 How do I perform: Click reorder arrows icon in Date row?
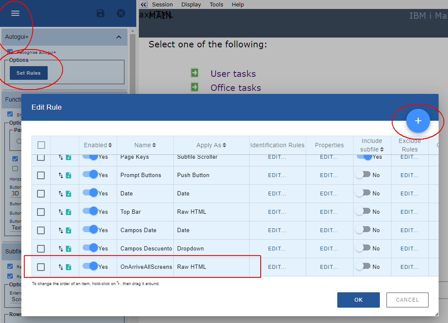[61, 194]
